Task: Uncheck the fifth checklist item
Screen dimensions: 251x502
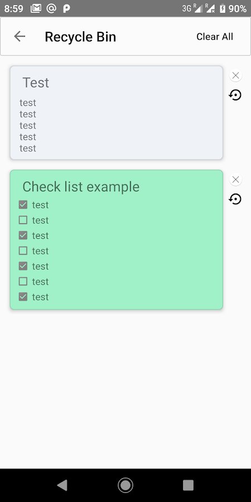Action: click(23, 266)
